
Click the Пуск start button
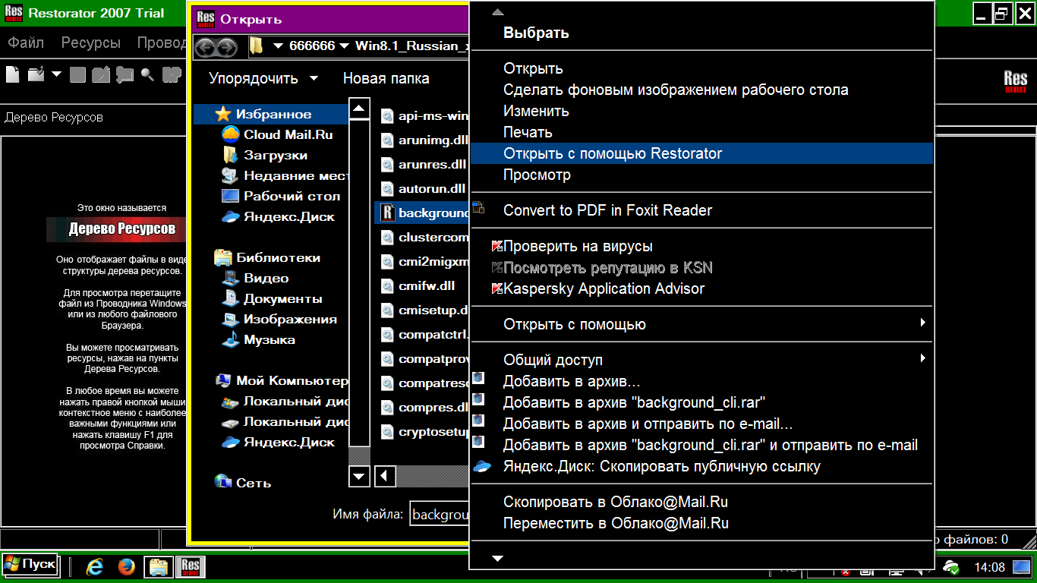point(30,565)
